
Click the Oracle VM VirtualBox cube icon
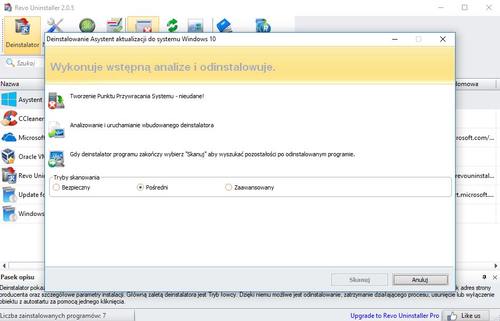(x=8, y=156)
